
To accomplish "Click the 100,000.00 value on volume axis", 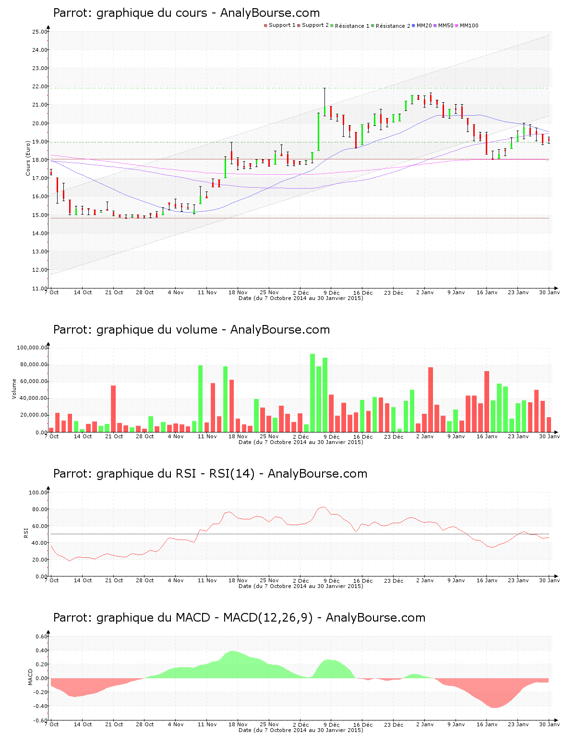I will [32, 348].
